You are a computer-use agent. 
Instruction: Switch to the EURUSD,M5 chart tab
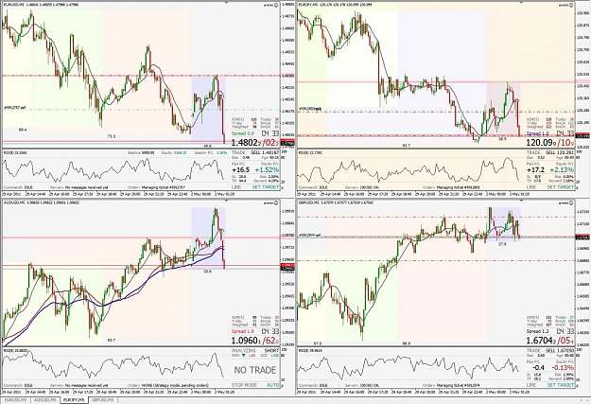15,400
